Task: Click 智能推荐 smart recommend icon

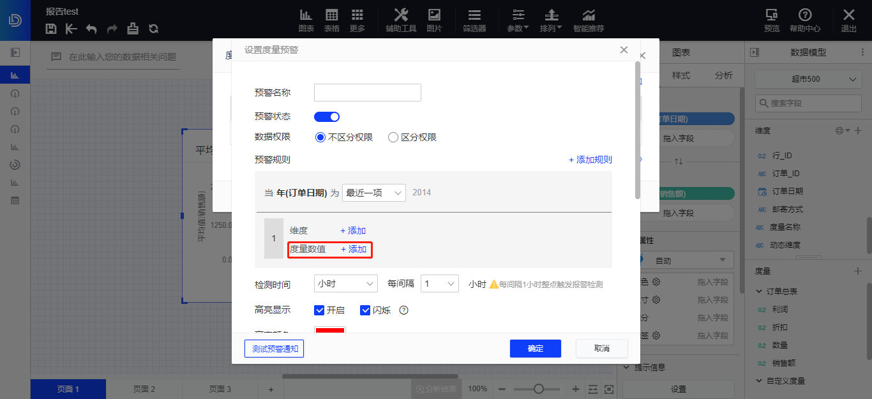Action: point(589,20)
